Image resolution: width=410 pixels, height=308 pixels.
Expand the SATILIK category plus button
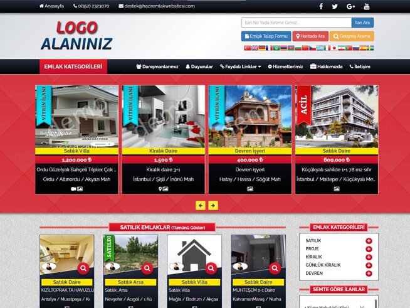point(369,241)
